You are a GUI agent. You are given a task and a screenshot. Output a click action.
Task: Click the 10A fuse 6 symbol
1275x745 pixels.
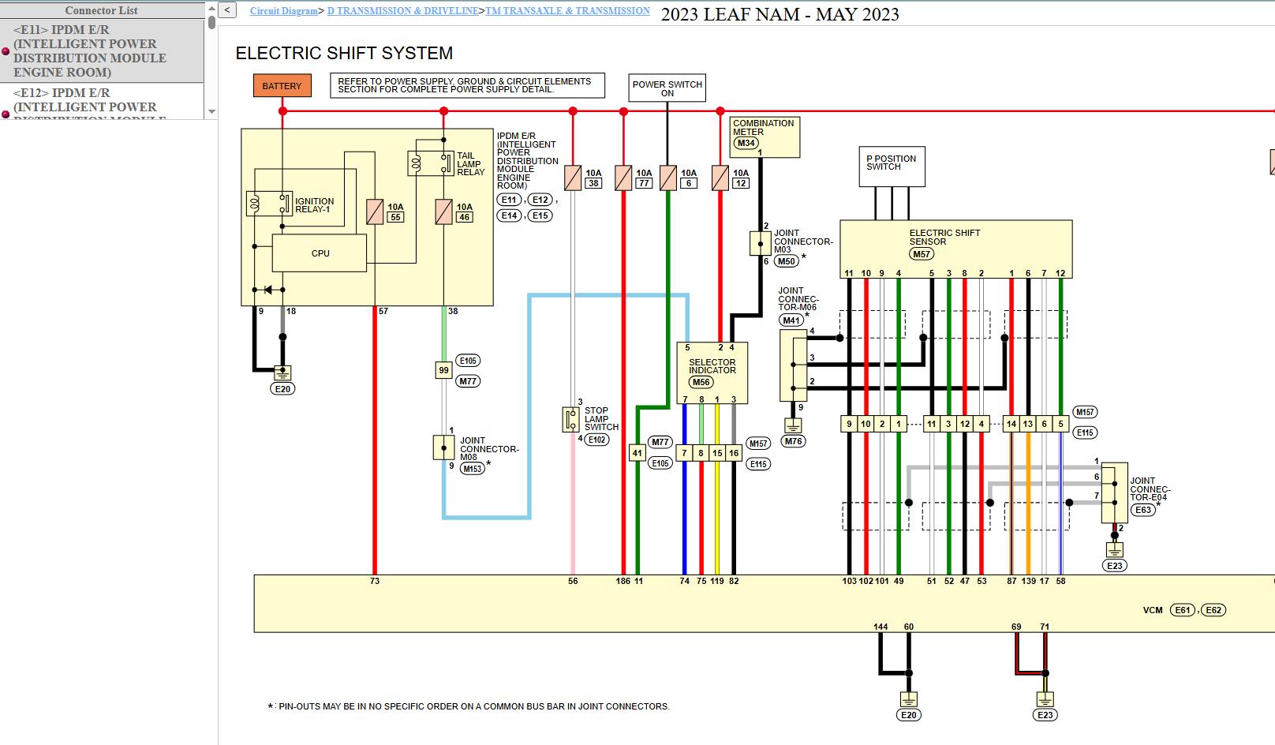click(x=668, y=178)
